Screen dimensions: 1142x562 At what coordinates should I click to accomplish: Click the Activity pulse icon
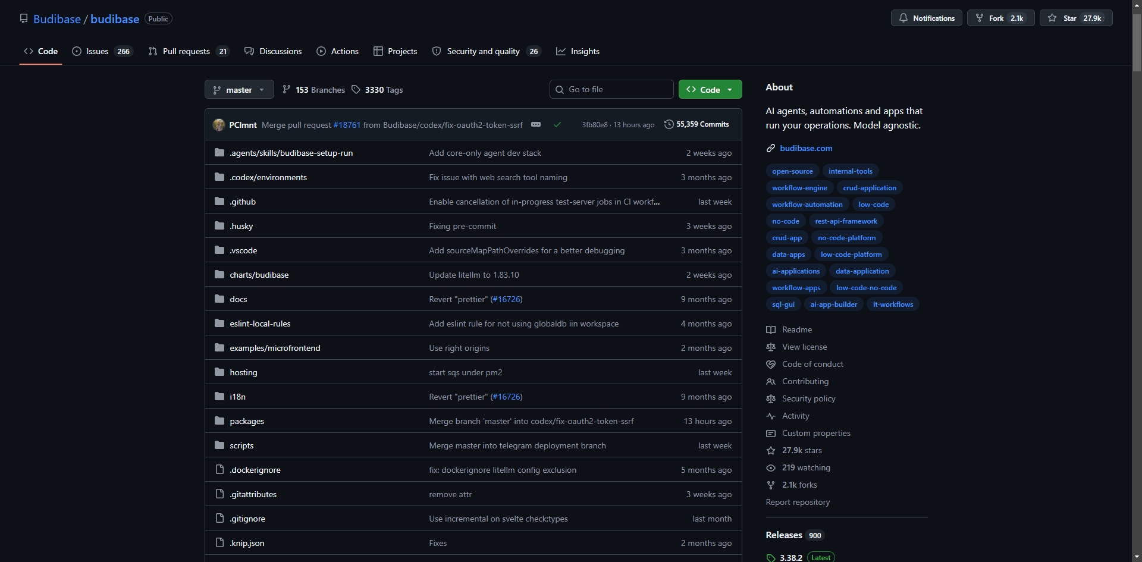click(771, 416)
